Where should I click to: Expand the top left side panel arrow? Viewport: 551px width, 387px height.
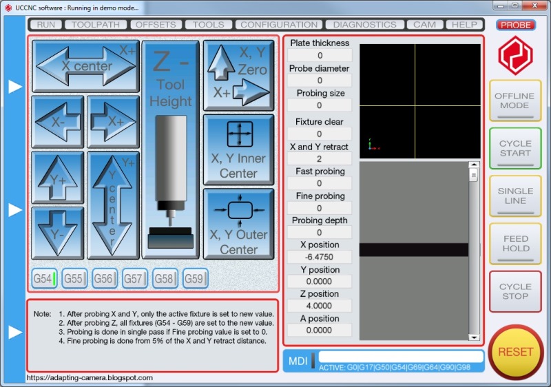click(x=15, y=86)
